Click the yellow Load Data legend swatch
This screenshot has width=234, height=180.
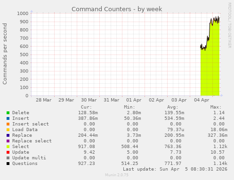8,130
